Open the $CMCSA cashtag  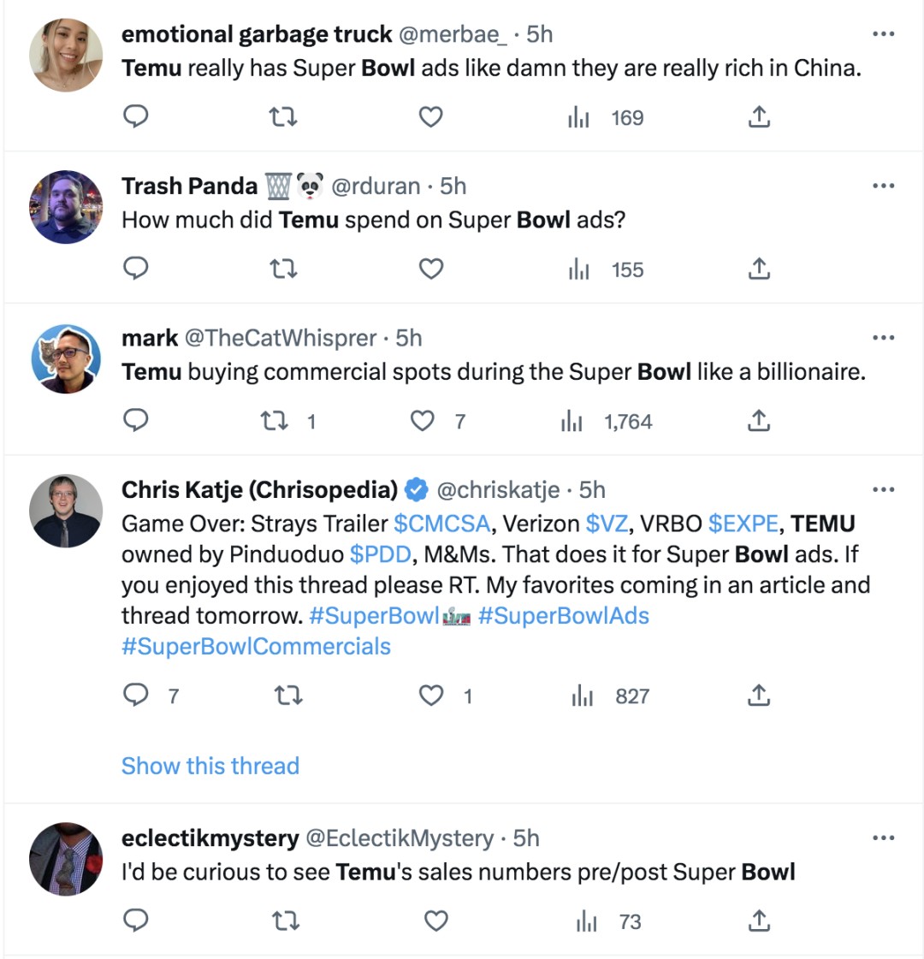[x=441, y=524]
